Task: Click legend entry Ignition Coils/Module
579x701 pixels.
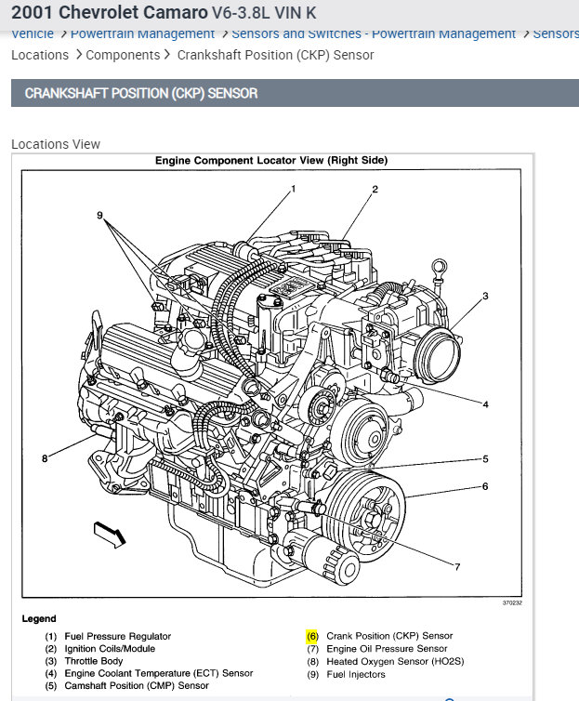Action: pos(110,649)
